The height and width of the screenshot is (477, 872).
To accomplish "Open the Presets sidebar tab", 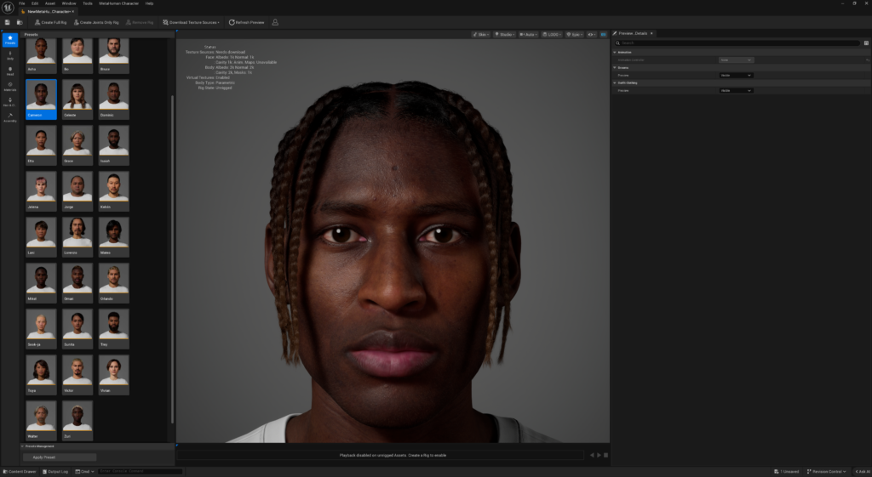I will [10, 40].
